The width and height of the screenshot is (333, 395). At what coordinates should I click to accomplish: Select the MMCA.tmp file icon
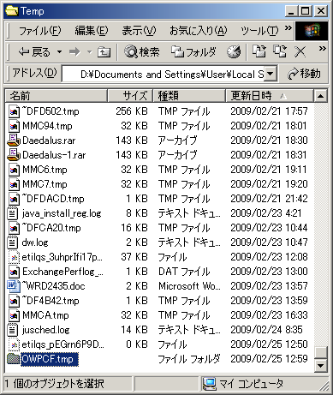(x=14, y=315)
